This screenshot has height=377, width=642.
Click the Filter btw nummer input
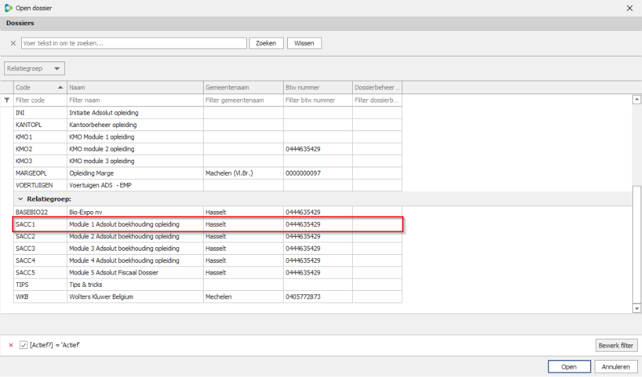pos(318,100)
